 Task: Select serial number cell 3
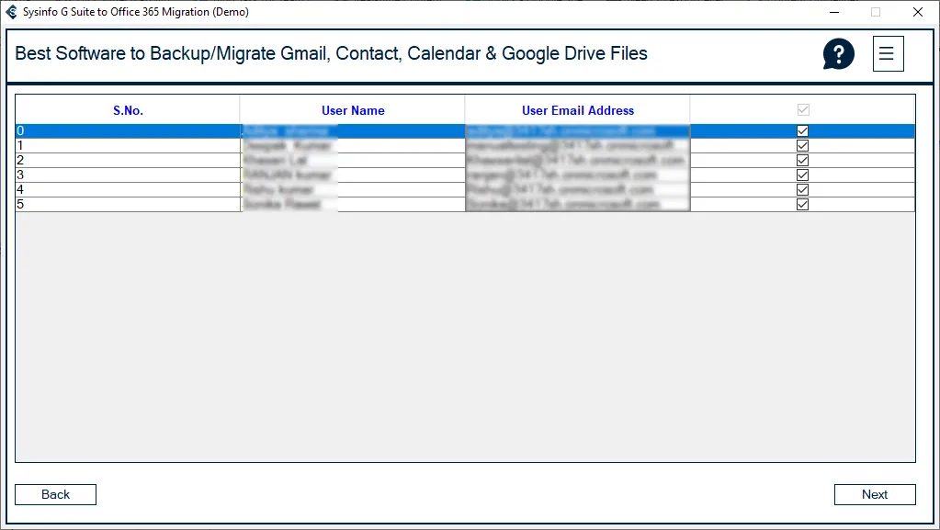click(x=128, y=175)
